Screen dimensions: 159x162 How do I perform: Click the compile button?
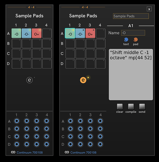(x=131, y=107)
